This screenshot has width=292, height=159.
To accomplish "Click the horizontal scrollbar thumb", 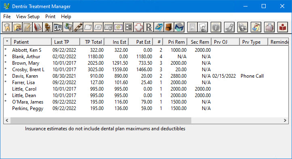I will click(x=101, y=121).
